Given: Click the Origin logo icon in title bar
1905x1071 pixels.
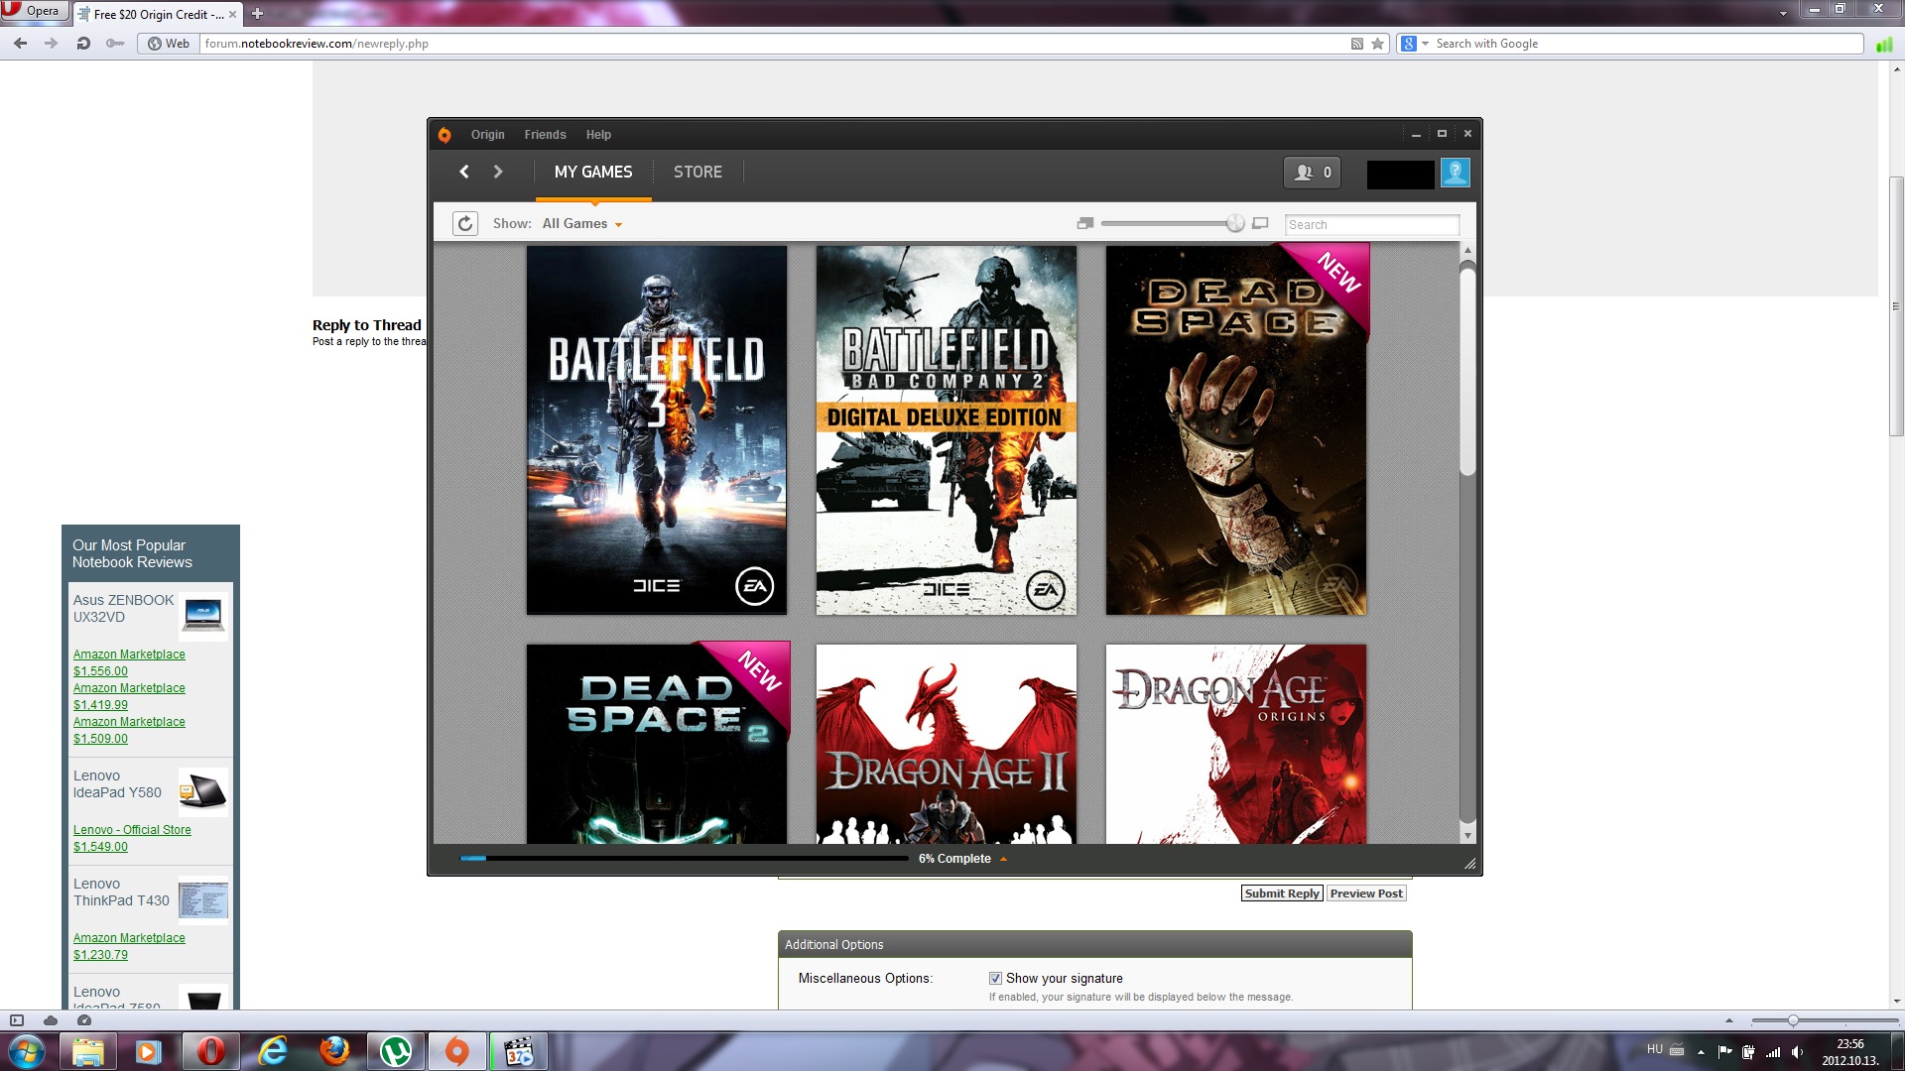Looking at the screenshot, I should coord(444,135).
